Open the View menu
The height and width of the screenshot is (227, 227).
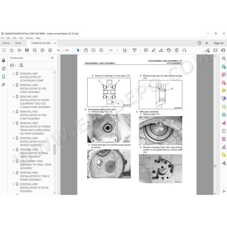(15, 38)
